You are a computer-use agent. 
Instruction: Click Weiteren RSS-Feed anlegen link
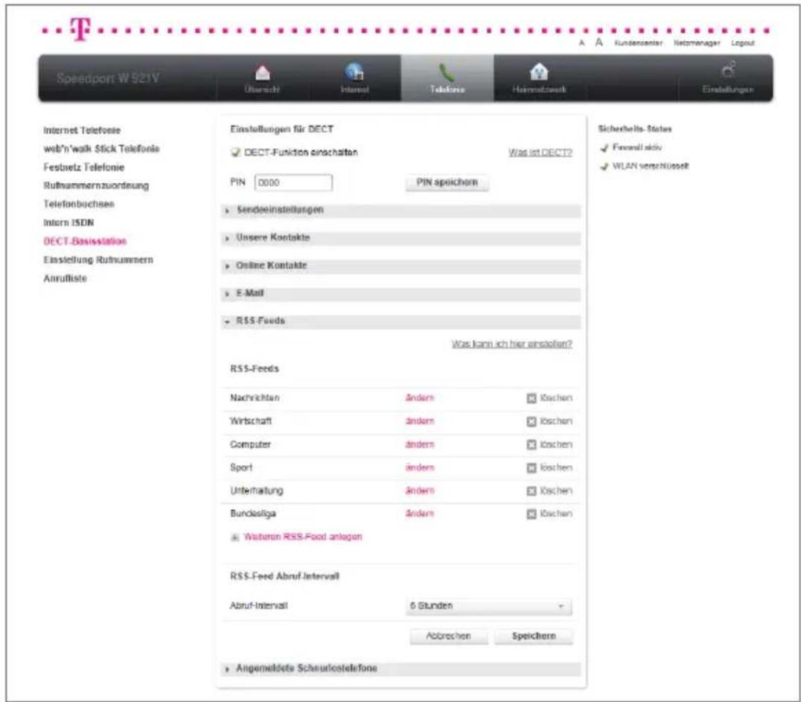(x=303, y=537)
